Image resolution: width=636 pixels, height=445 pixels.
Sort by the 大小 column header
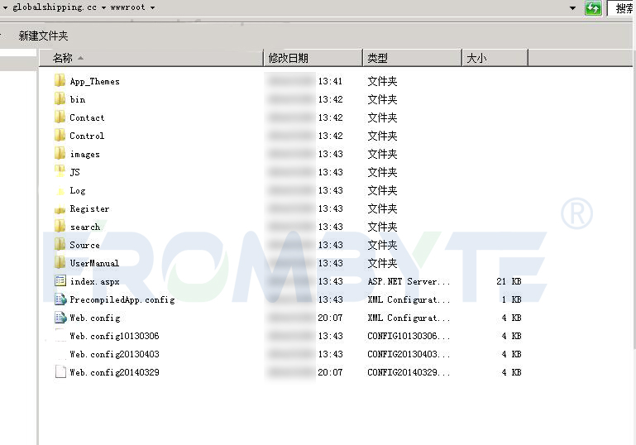click(x=495, y=58)
